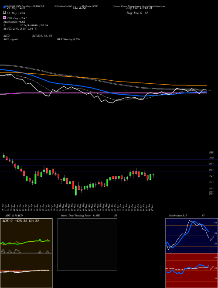Click the 'BUY Slowing @ 0%' signal text

(68, 39)
